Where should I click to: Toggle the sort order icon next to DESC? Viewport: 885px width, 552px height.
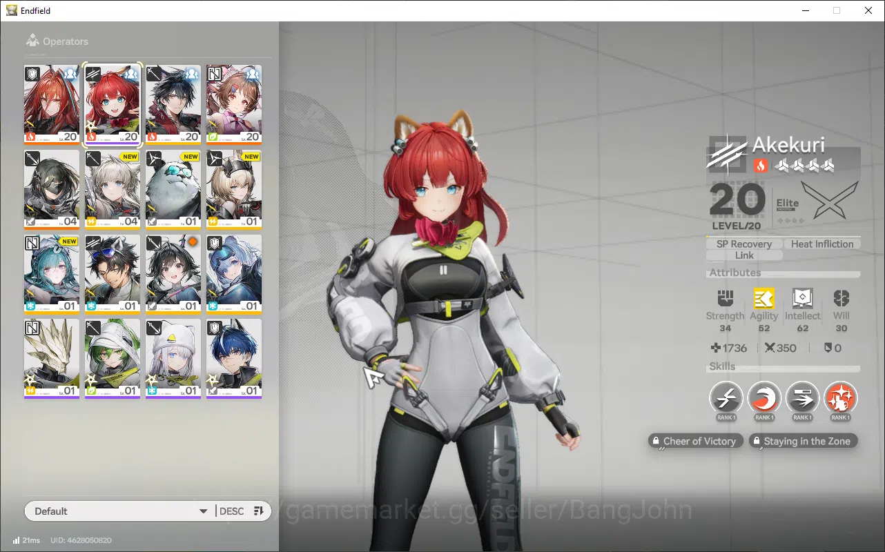pos(259,511)
